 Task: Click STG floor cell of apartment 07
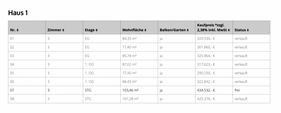tap(88, 90)
